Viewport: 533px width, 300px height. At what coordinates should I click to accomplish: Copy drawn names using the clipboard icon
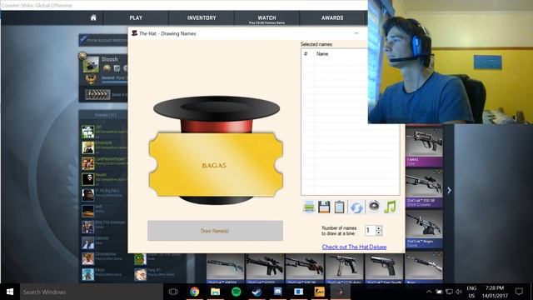coord(339,207)
